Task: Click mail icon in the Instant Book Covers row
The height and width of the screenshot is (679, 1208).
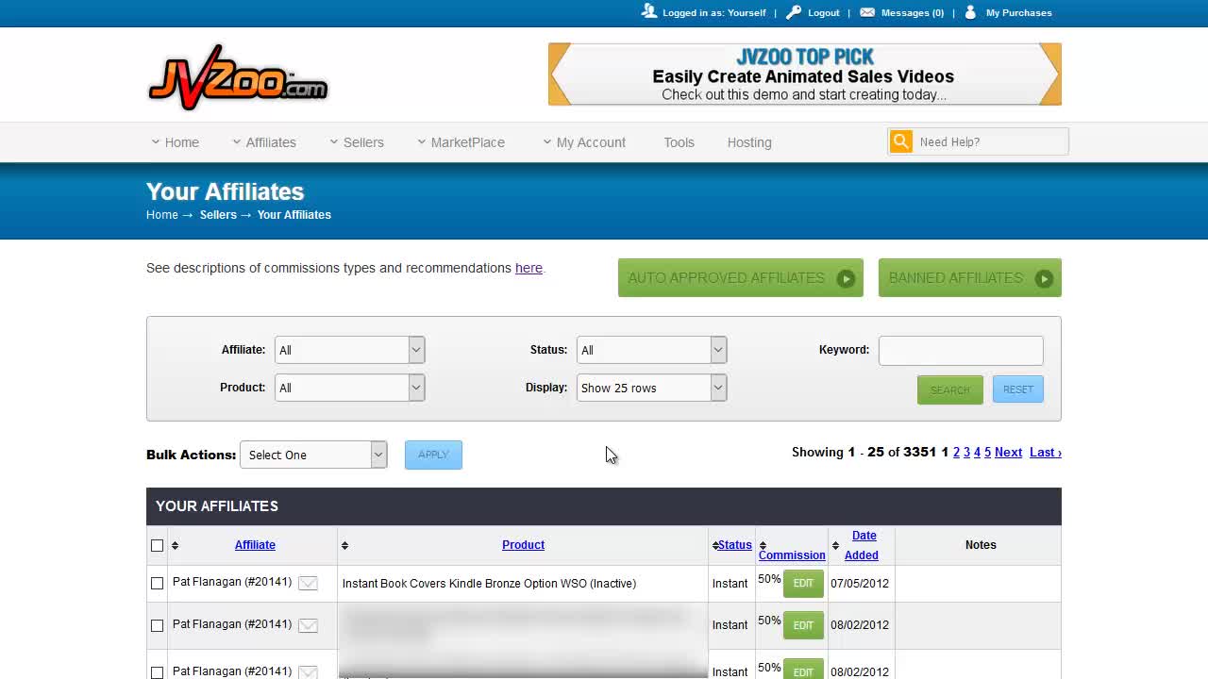Action: click(308, 584)
